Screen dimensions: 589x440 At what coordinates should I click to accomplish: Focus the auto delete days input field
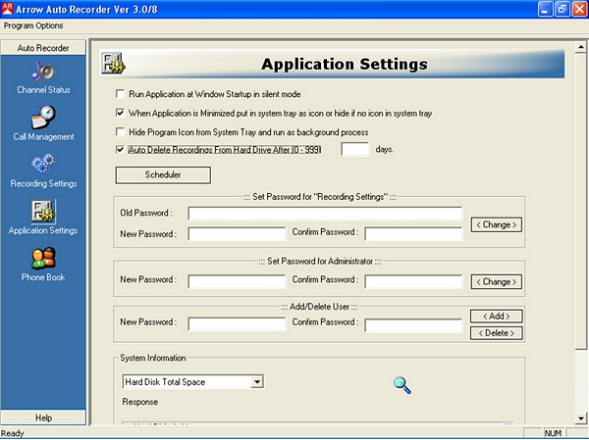click(355, 149)
